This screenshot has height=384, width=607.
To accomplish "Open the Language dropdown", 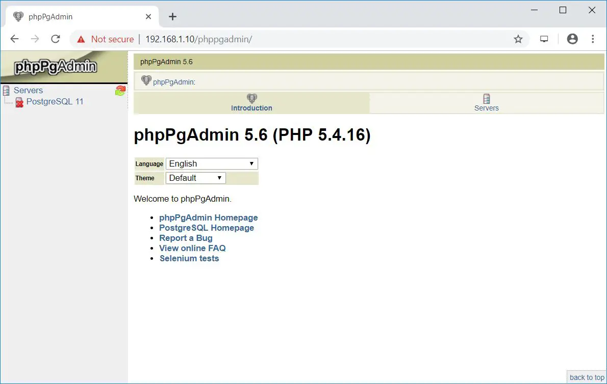I will [212, 164].
